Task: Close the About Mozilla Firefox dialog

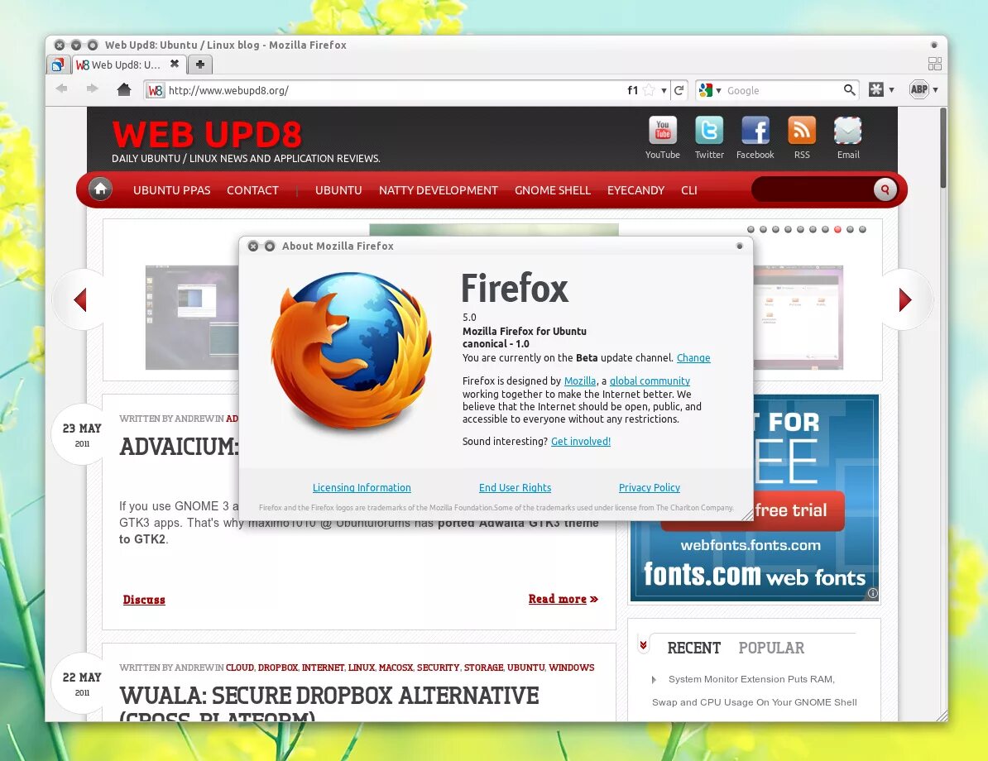Action: [x=252, y=246]
